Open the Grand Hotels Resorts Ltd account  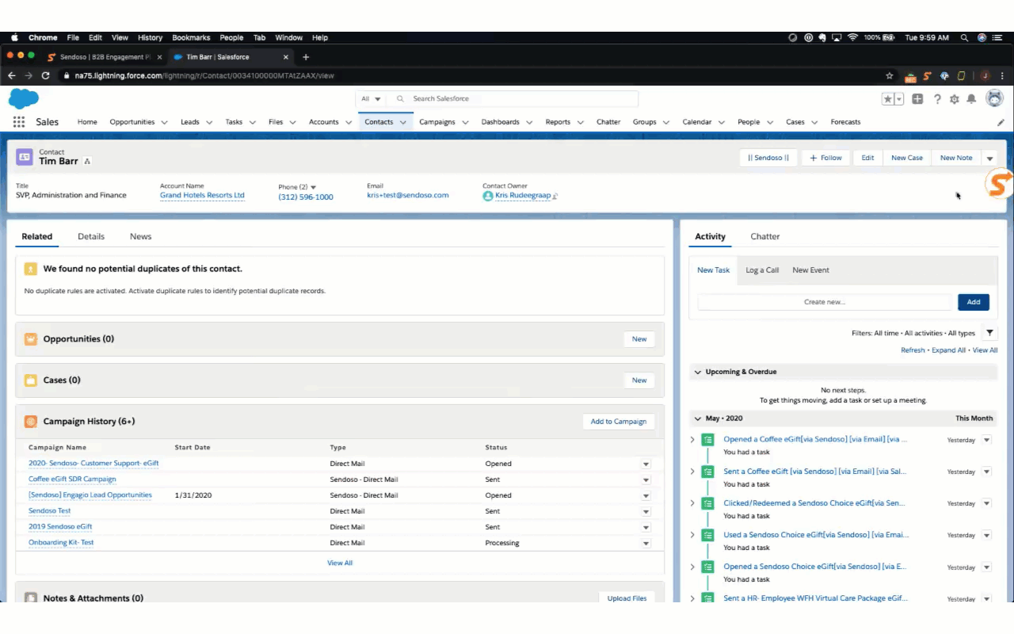pyautogui.click(x=202, y=195)
